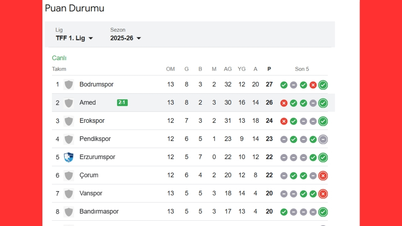Click Erokspor placeholder shield logo
The height and width of the screenshot is (226, 402).
(x=68, y=121)
